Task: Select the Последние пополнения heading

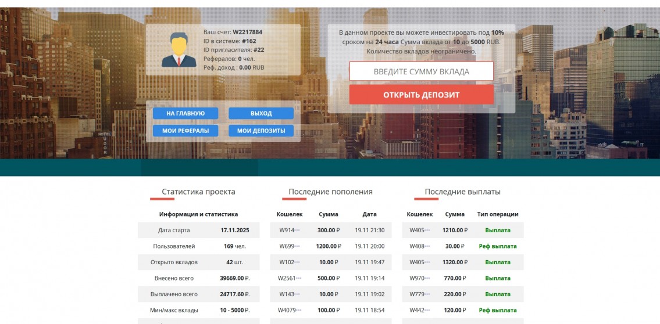Action: (x=330, y=192)
